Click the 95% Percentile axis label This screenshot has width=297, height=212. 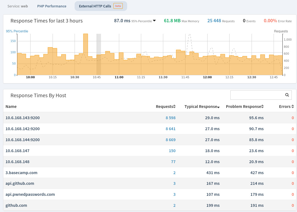17,31
